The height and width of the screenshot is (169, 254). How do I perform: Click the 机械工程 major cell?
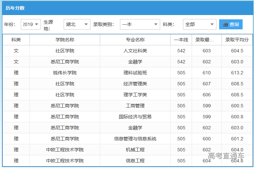135,150
